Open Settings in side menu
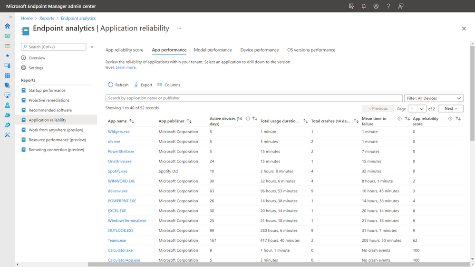475x267 pixels. (x=36, y=68)
